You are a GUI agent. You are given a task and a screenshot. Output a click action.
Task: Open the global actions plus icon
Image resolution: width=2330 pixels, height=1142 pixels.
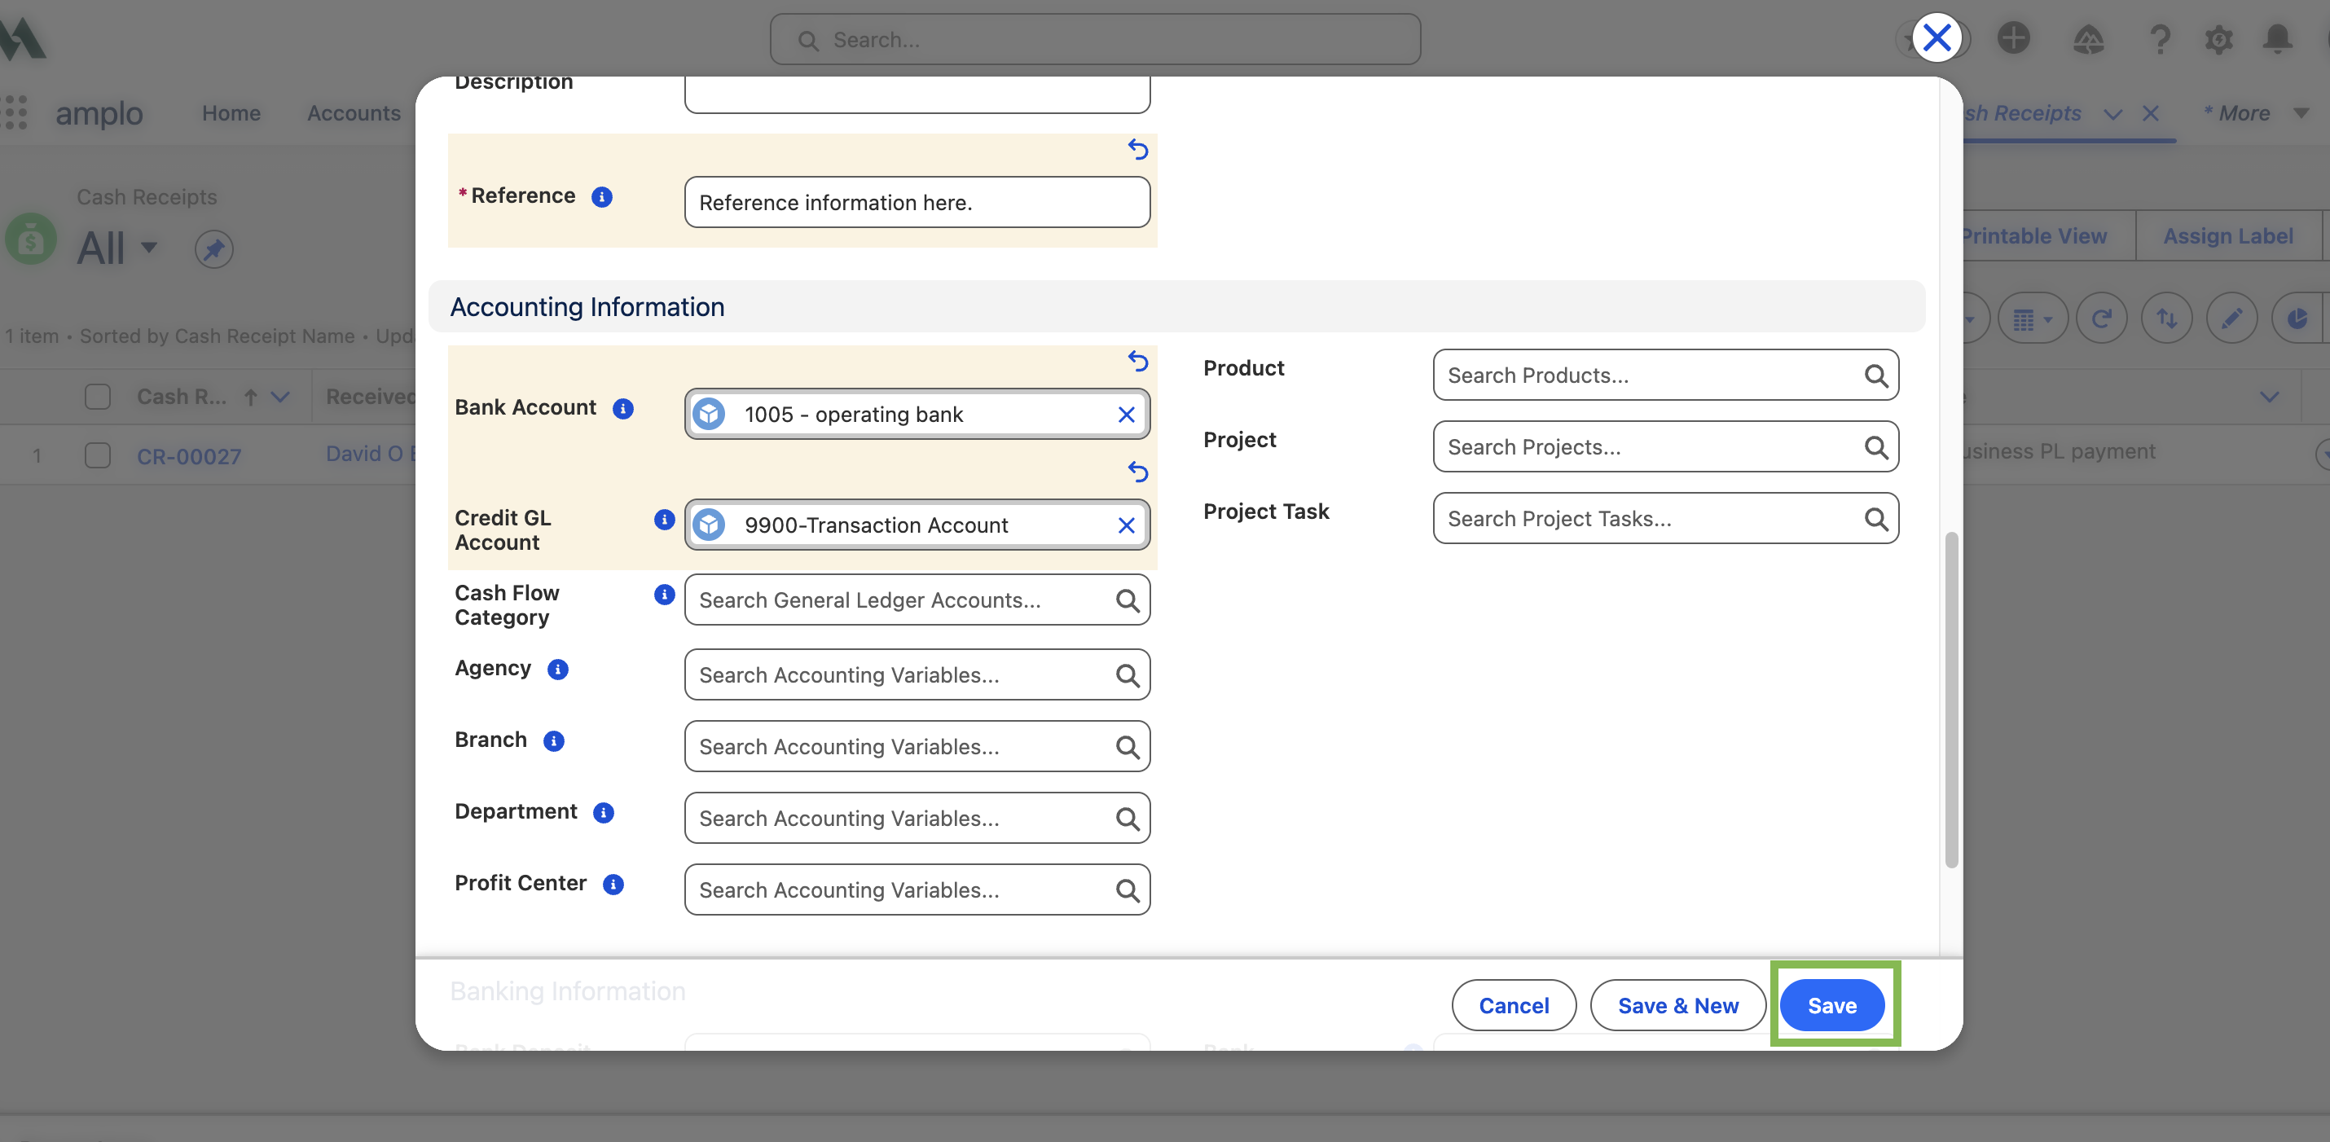pyautogui.click(x=2013, y=38)
